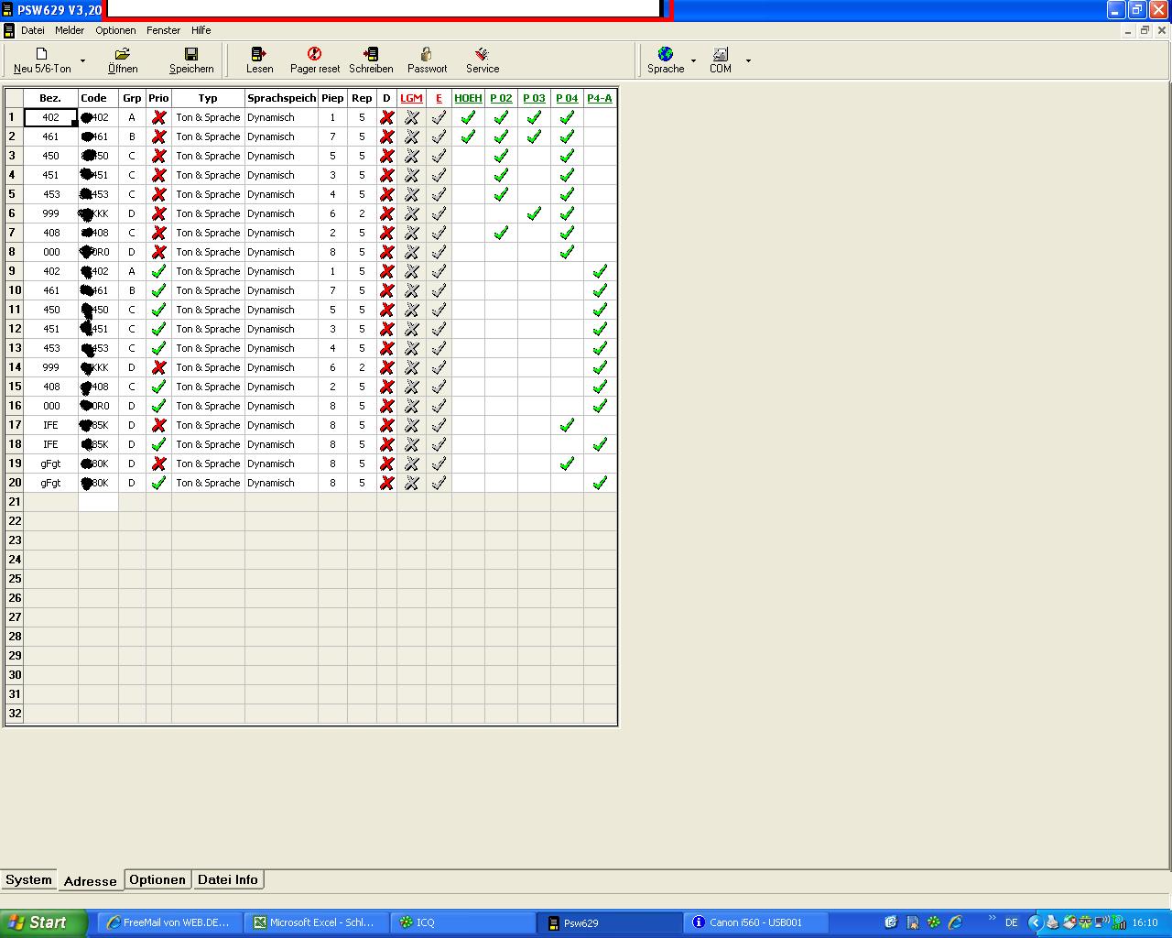Switch to Microsoft Excel in the taskbar
The height and width of the screenshot is (938, 1172).
pos(315,922)
